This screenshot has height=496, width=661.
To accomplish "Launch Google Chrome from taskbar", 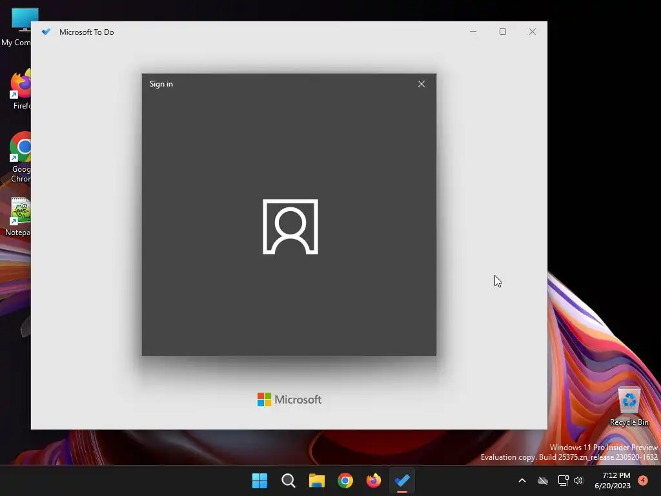I will 345,480.
